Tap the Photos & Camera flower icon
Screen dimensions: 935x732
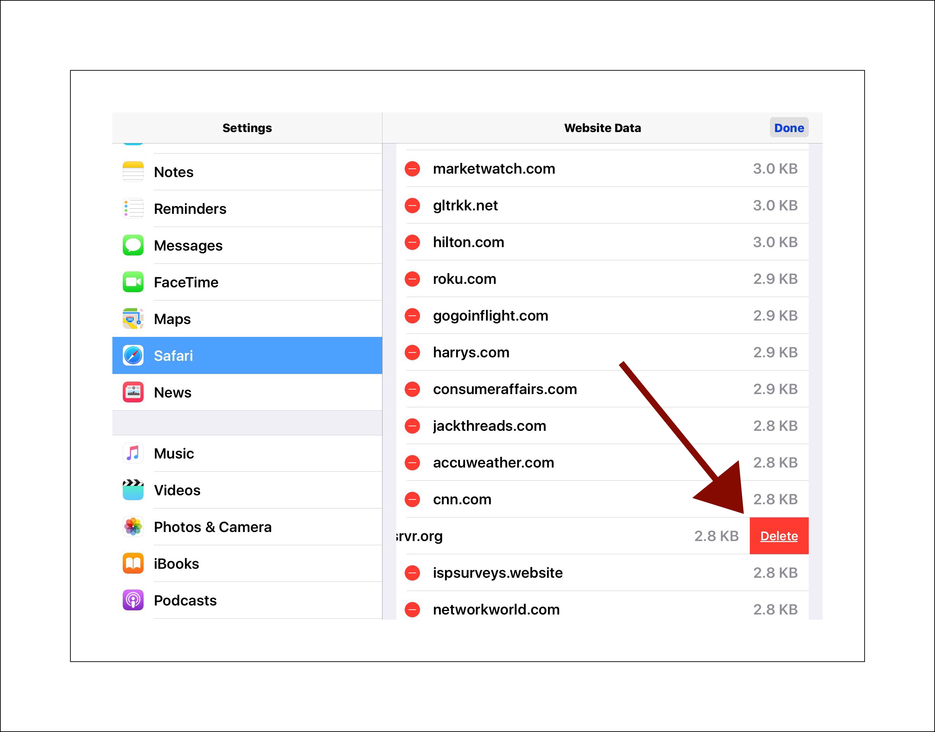133,527
